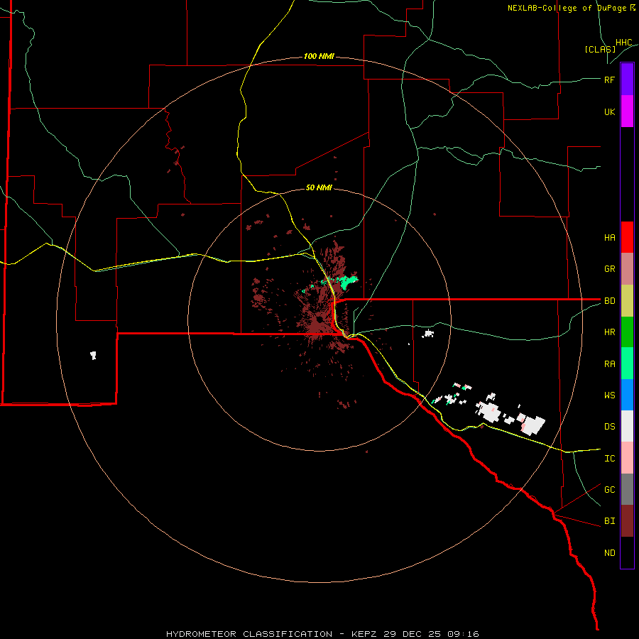This screenshot has width=639, height=639.
Task: Select the BD yellow legend block
Action: click(x=627, y=300)
